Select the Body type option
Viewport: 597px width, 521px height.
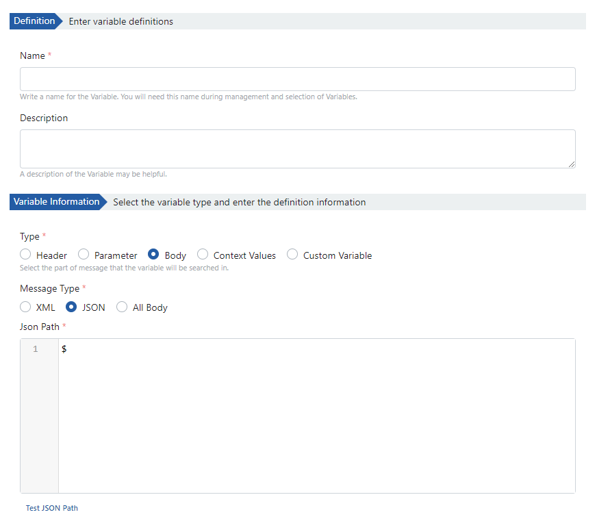pos(154,255)
